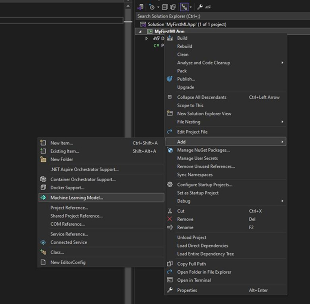Select Connected Service menu item
310x304 pixels.
tap(69, 242)
